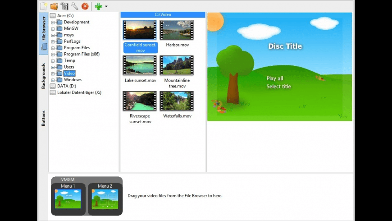Expand the Video folder node

[53, 74]
